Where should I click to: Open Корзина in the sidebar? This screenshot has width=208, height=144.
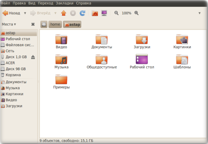pyautogui.click(x=13, y=75)
